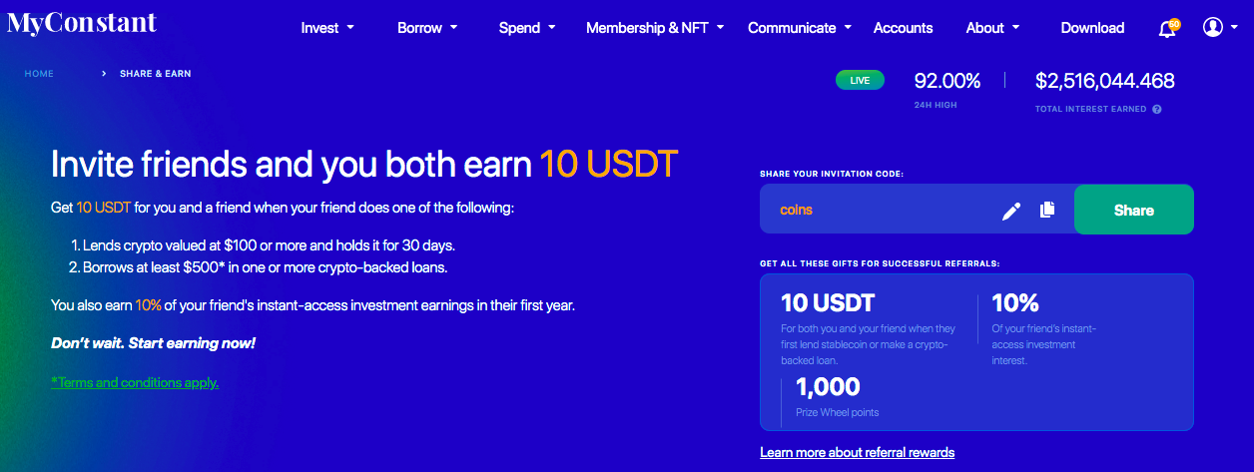Click the 92.00% 24H high value
The image size is (1254, 472).
click(x=947, y=81)
